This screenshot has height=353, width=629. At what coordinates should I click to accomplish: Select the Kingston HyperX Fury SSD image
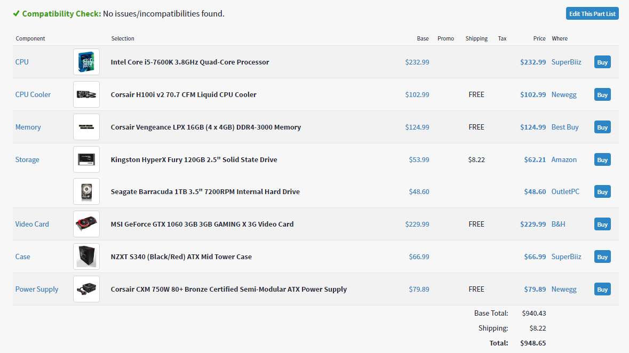coord(86,160)
